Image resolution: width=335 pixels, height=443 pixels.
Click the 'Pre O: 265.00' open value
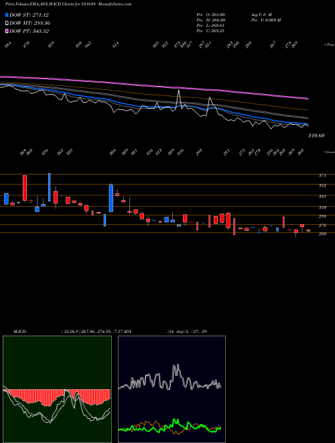pyautogui.click(x=210, y=14)
